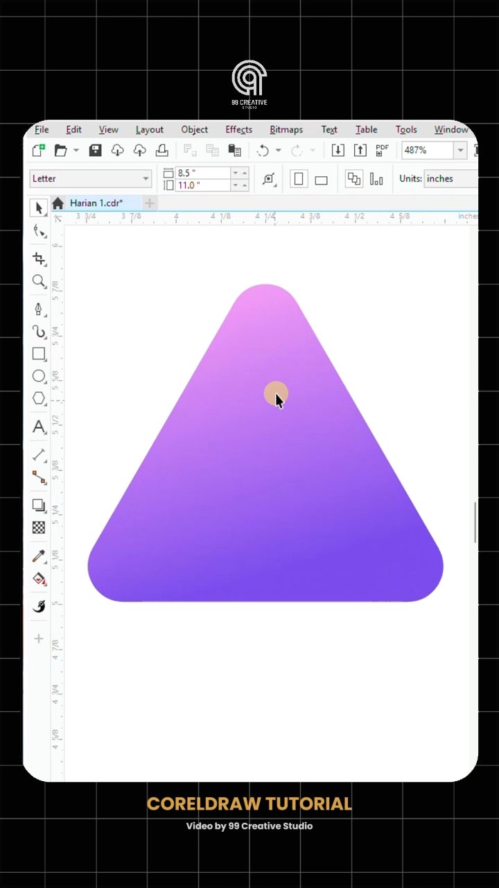This screenshot has width=499, height=888.
Task: Select the Interactive Fill tool
Action: coord(39,579)
